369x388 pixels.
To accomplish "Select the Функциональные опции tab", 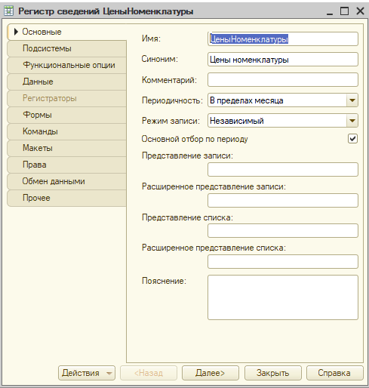I will (x=66, y=65).
